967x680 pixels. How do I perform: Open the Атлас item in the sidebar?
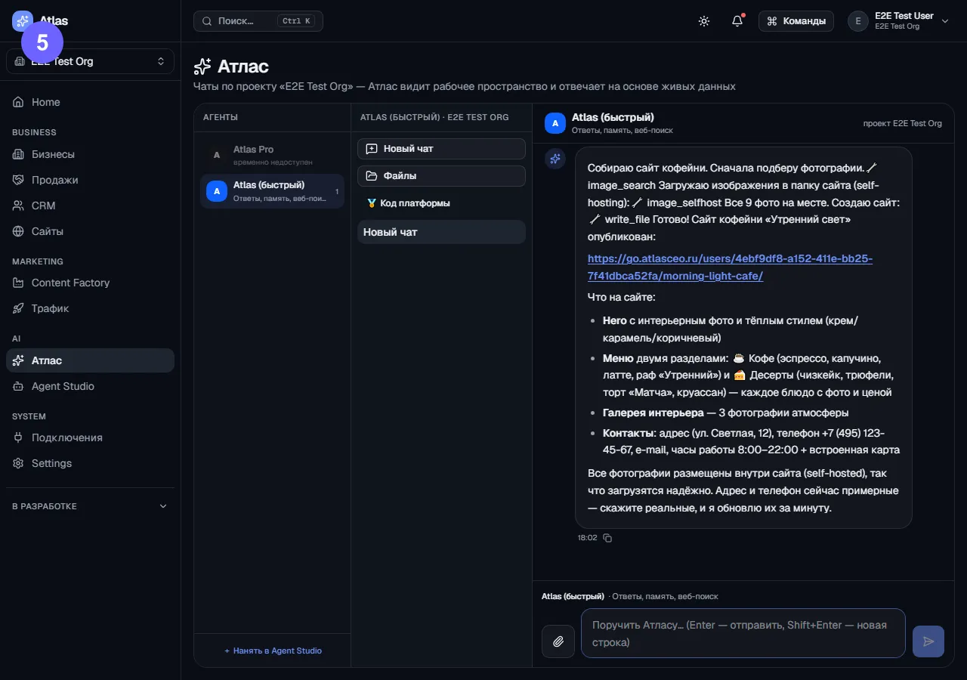[90, 360]
